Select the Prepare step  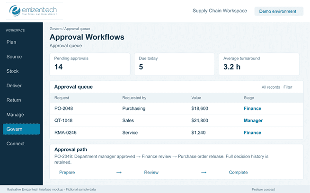67,172
